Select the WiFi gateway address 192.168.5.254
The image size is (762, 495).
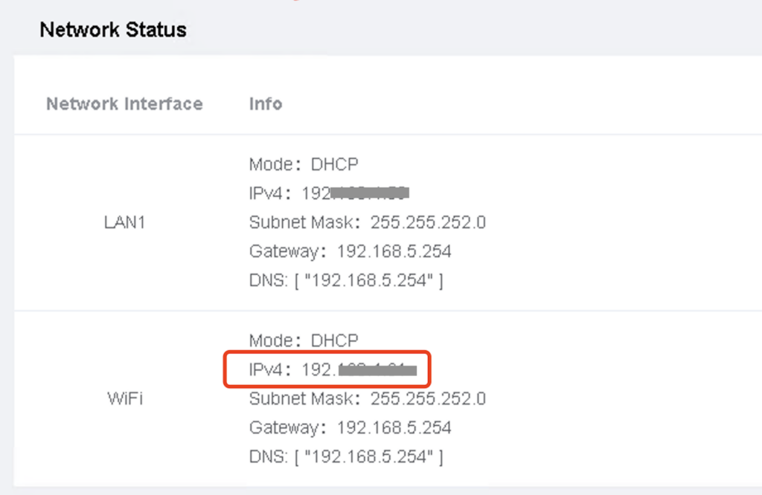(x=394, y=427)
